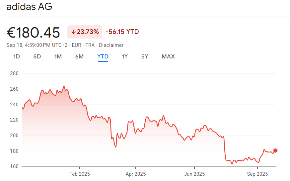290x181 pixels.
Task: Show the 1M price history
Action: coord(58,56)
